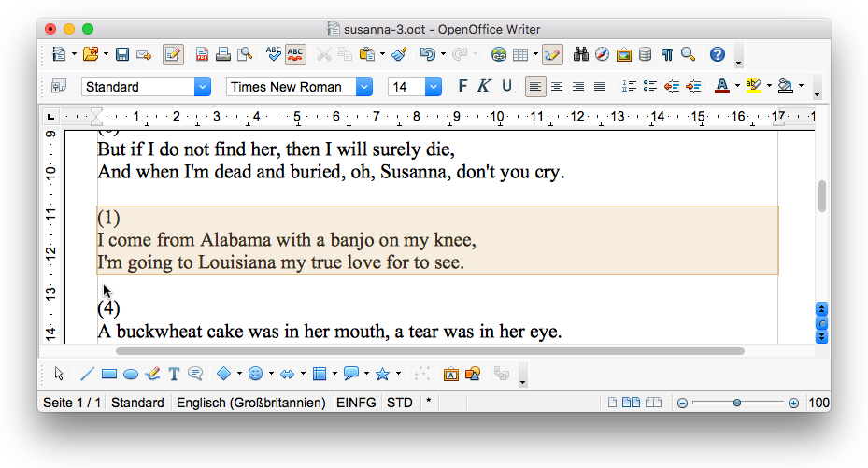The width and height of the screenshot is (868, 468).
Task: Select the Rectangle drawing tool
Action: 109,374
